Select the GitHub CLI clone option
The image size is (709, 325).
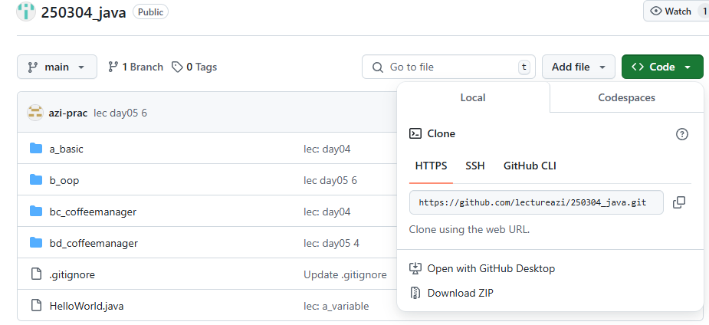click(x=530, y=166)
